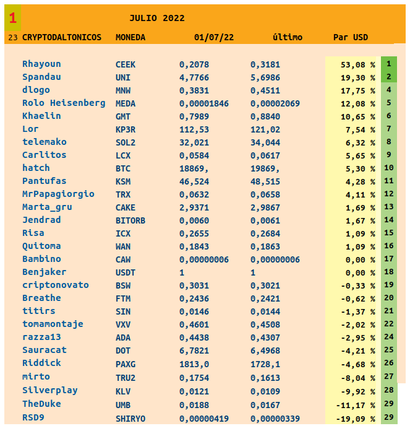
Task: Select the JULIO 2022 title cell
Action: [157, 19]
